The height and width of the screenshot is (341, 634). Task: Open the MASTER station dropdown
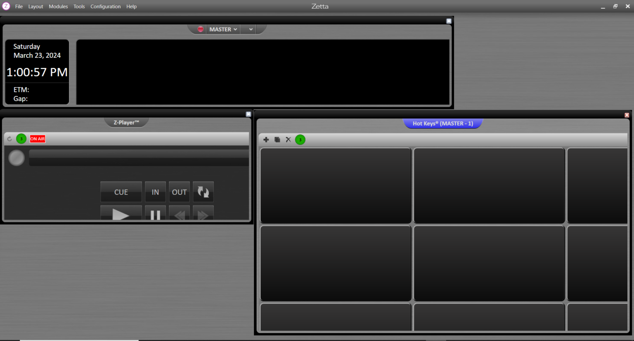[223, 29]
